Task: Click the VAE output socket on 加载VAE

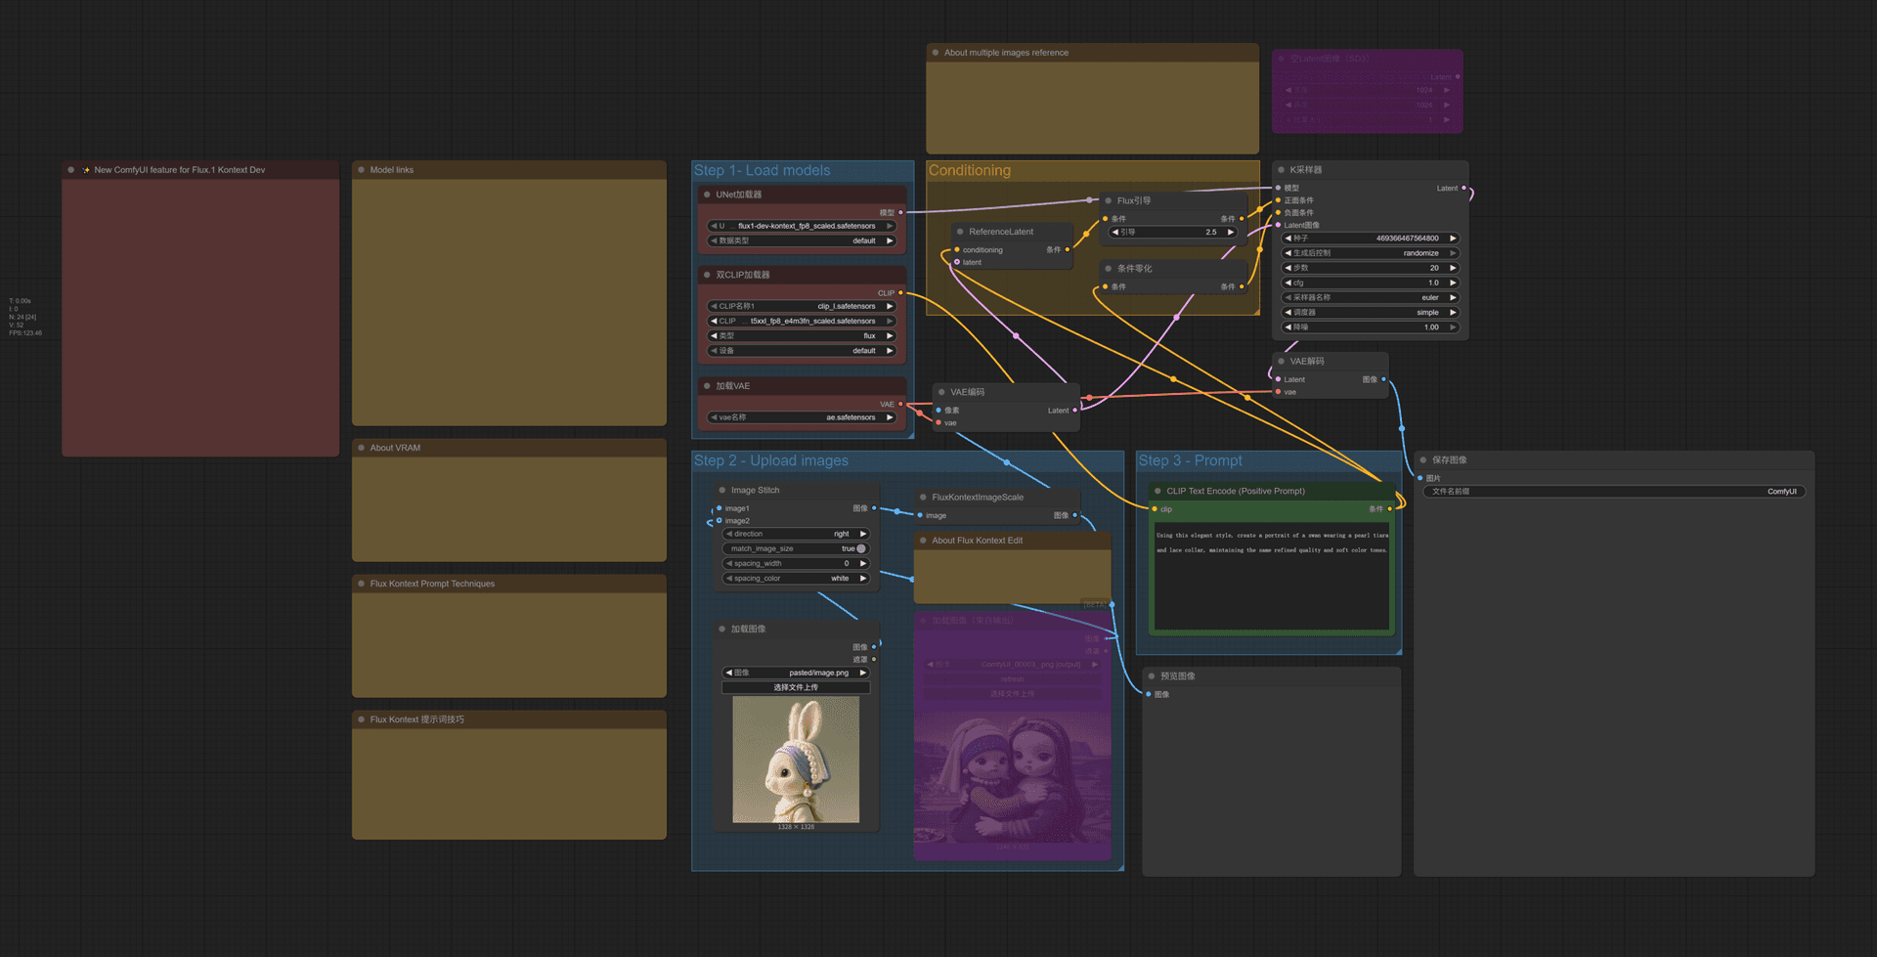Action: point(900,404)
